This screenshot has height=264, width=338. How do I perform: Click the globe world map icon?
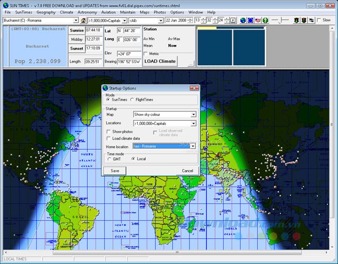point(243,21)
